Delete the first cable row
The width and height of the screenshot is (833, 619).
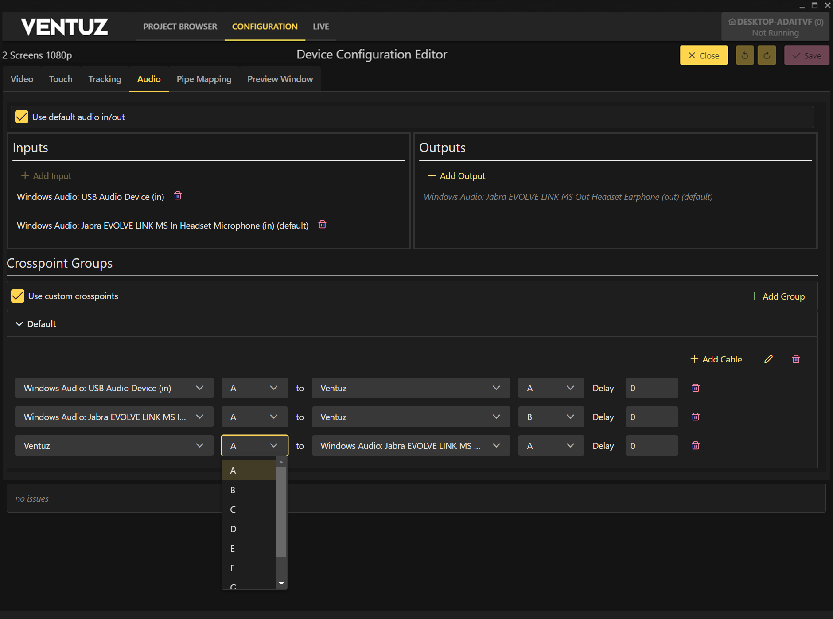pyautogui.click(x=696, y=388)
